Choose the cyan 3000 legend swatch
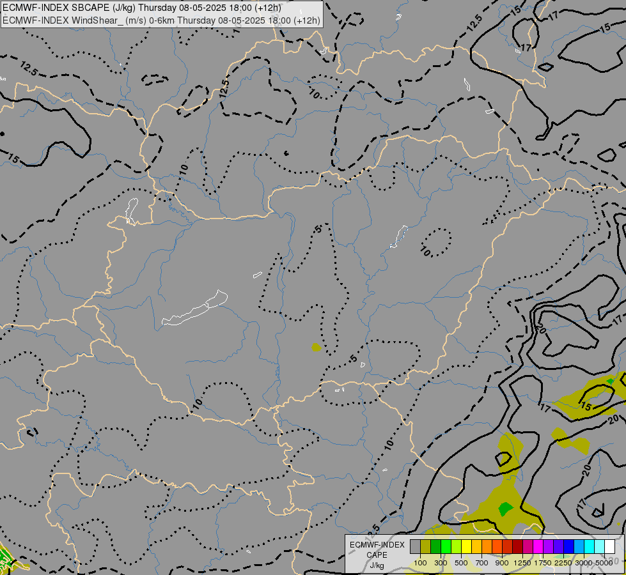This screenshot has height=575, width=626. [x=590, y=546]
